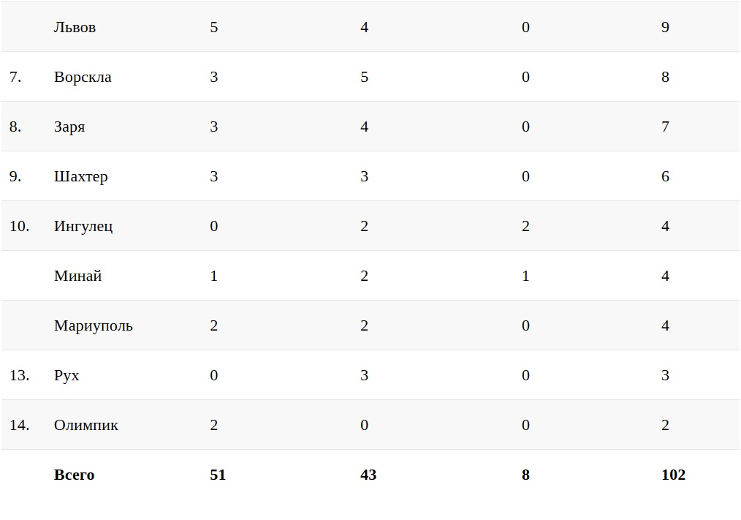
Task: Click the value 9 in Львов's row
Action: pyautogui.click(x=665, y=28)
